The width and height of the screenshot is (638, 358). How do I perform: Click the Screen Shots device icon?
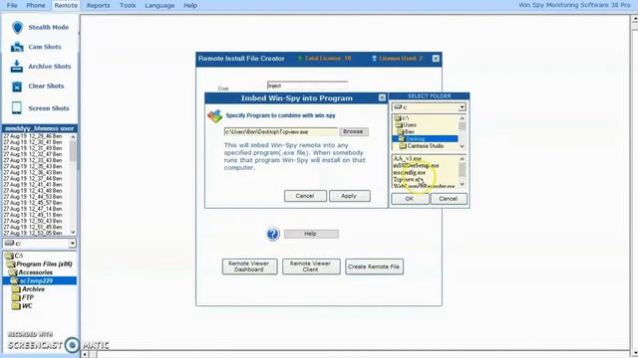[x=17, y=108]
